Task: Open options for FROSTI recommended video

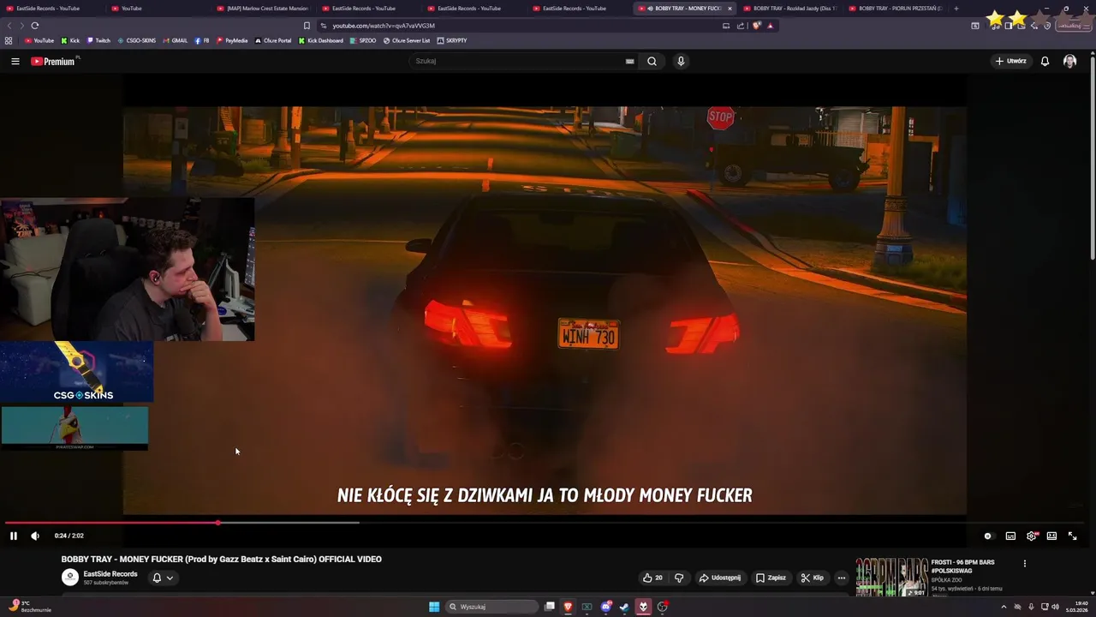Action: tap(1024, 563)
